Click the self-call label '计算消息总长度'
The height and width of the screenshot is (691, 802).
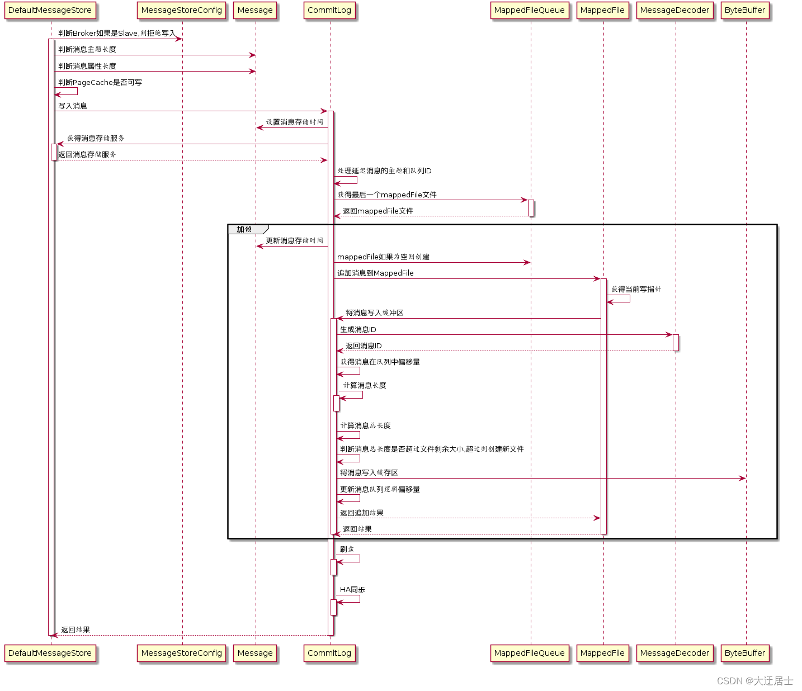pyautogui.click(x=366, y=425)
